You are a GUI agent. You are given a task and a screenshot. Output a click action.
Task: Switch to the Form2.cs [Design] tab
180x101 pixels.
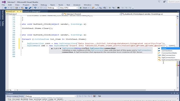tap(32, 12)
